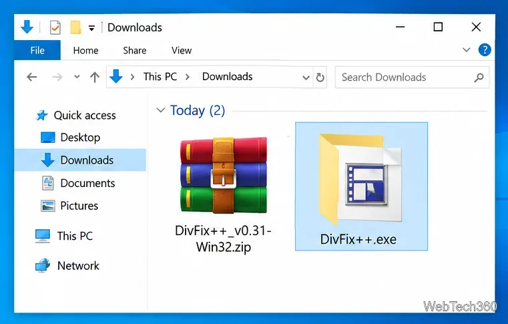Viewport: 508px width, 324px height.
Task: Expand the chevron before This PC in address bar
Action: click(x=132, y=77)
